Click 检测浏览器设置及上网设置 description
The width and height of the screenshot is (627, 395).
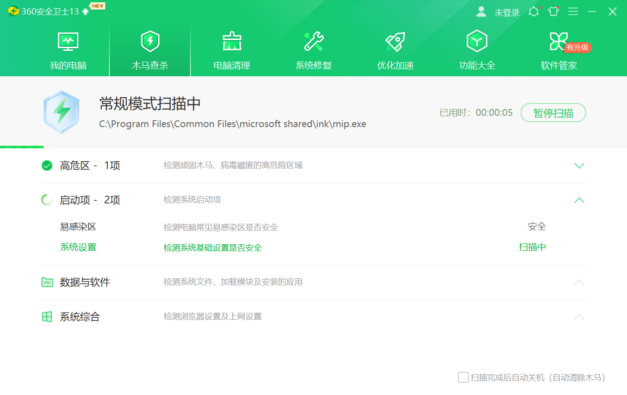click(213, 316)
